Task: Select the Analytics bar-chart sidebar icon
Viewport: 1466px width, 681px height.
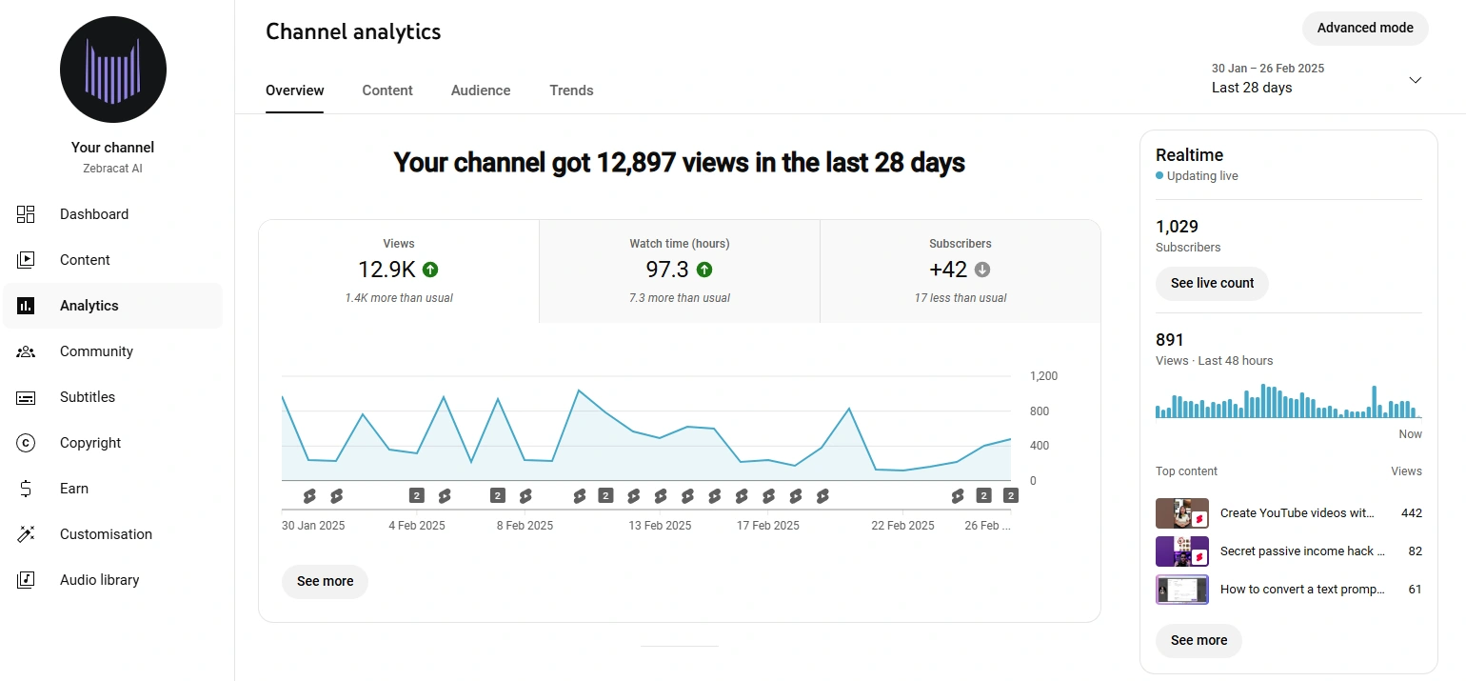Action: tap(26, 306)
